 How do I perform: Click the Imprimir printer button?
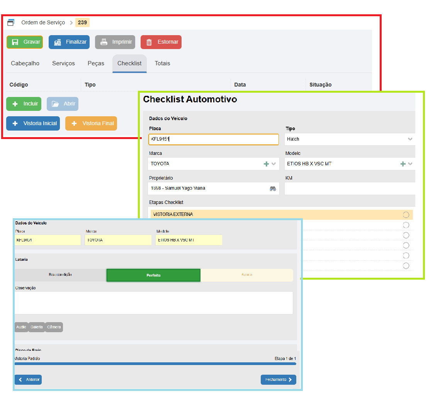click(x=115, y=42)
